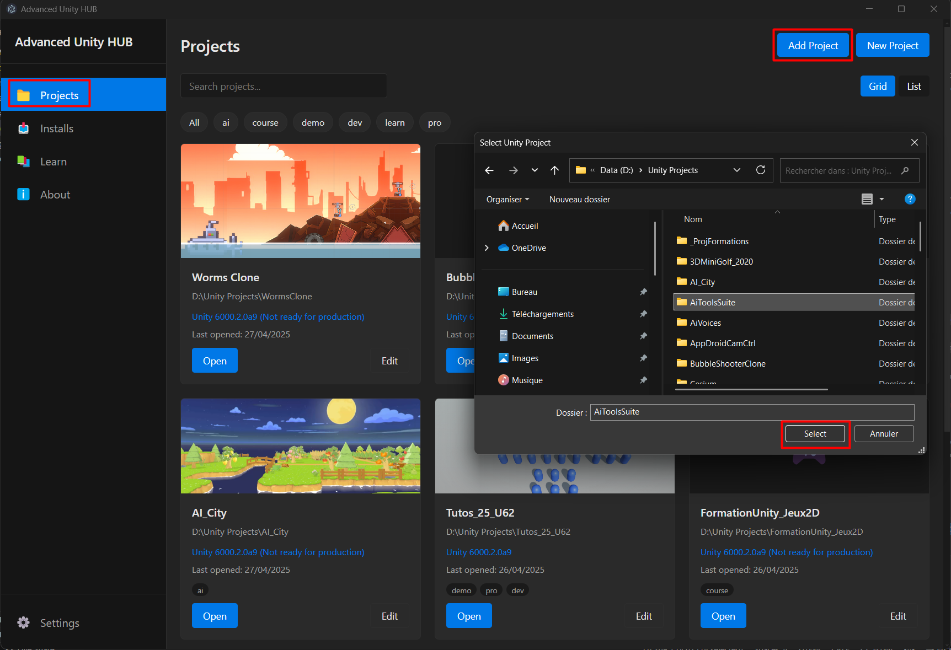Open the Installs sidebar section
The width and height of the screenshot is (951, 650).
pyautogui.click(x=83, y=128)
